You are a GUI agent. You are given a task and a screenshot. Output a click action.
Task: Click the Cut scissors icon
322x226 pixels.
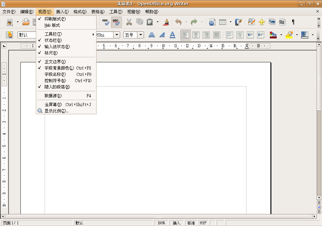[x=129, y=22]
